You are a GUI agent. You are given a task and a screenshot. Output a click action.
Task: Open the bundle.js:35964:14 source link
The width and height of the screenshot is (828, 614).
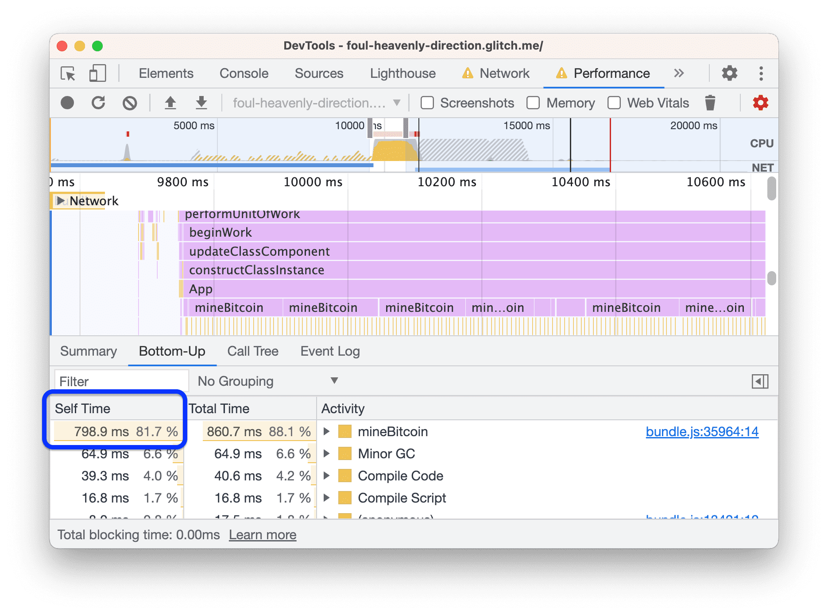(702, 432)
